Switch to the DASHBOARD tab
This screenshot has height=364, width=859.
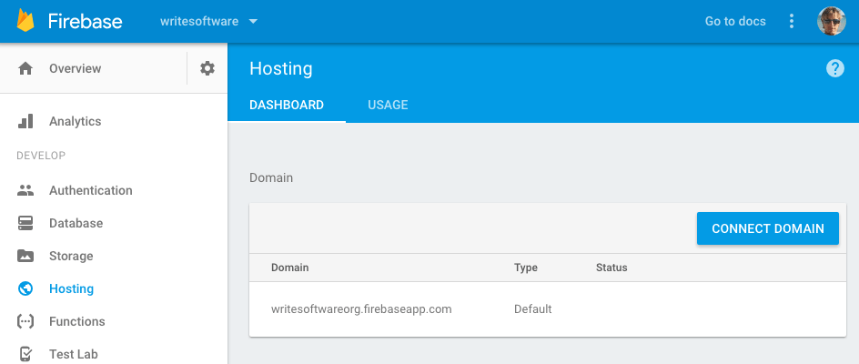[x=287, y=105]
